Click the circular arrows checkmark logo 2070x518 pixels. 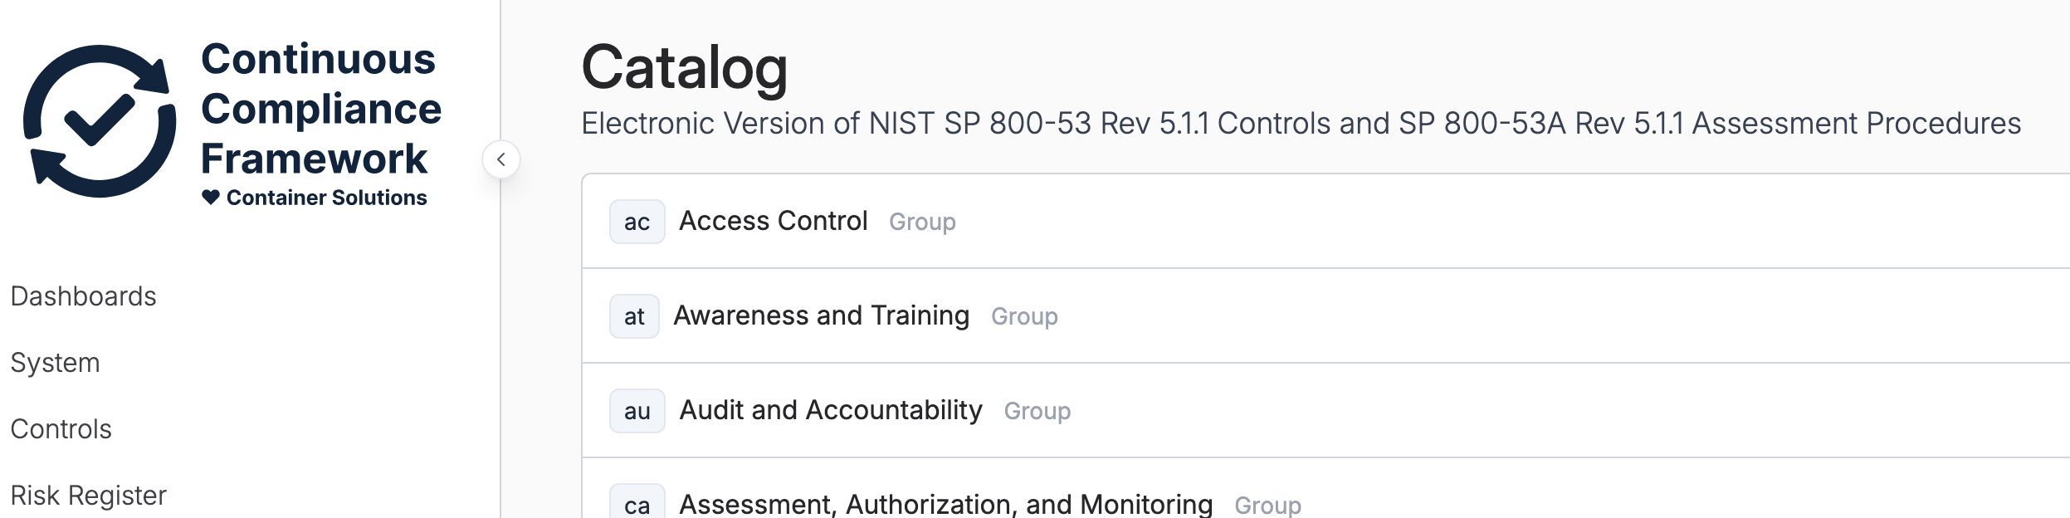(x=100, y=121)
